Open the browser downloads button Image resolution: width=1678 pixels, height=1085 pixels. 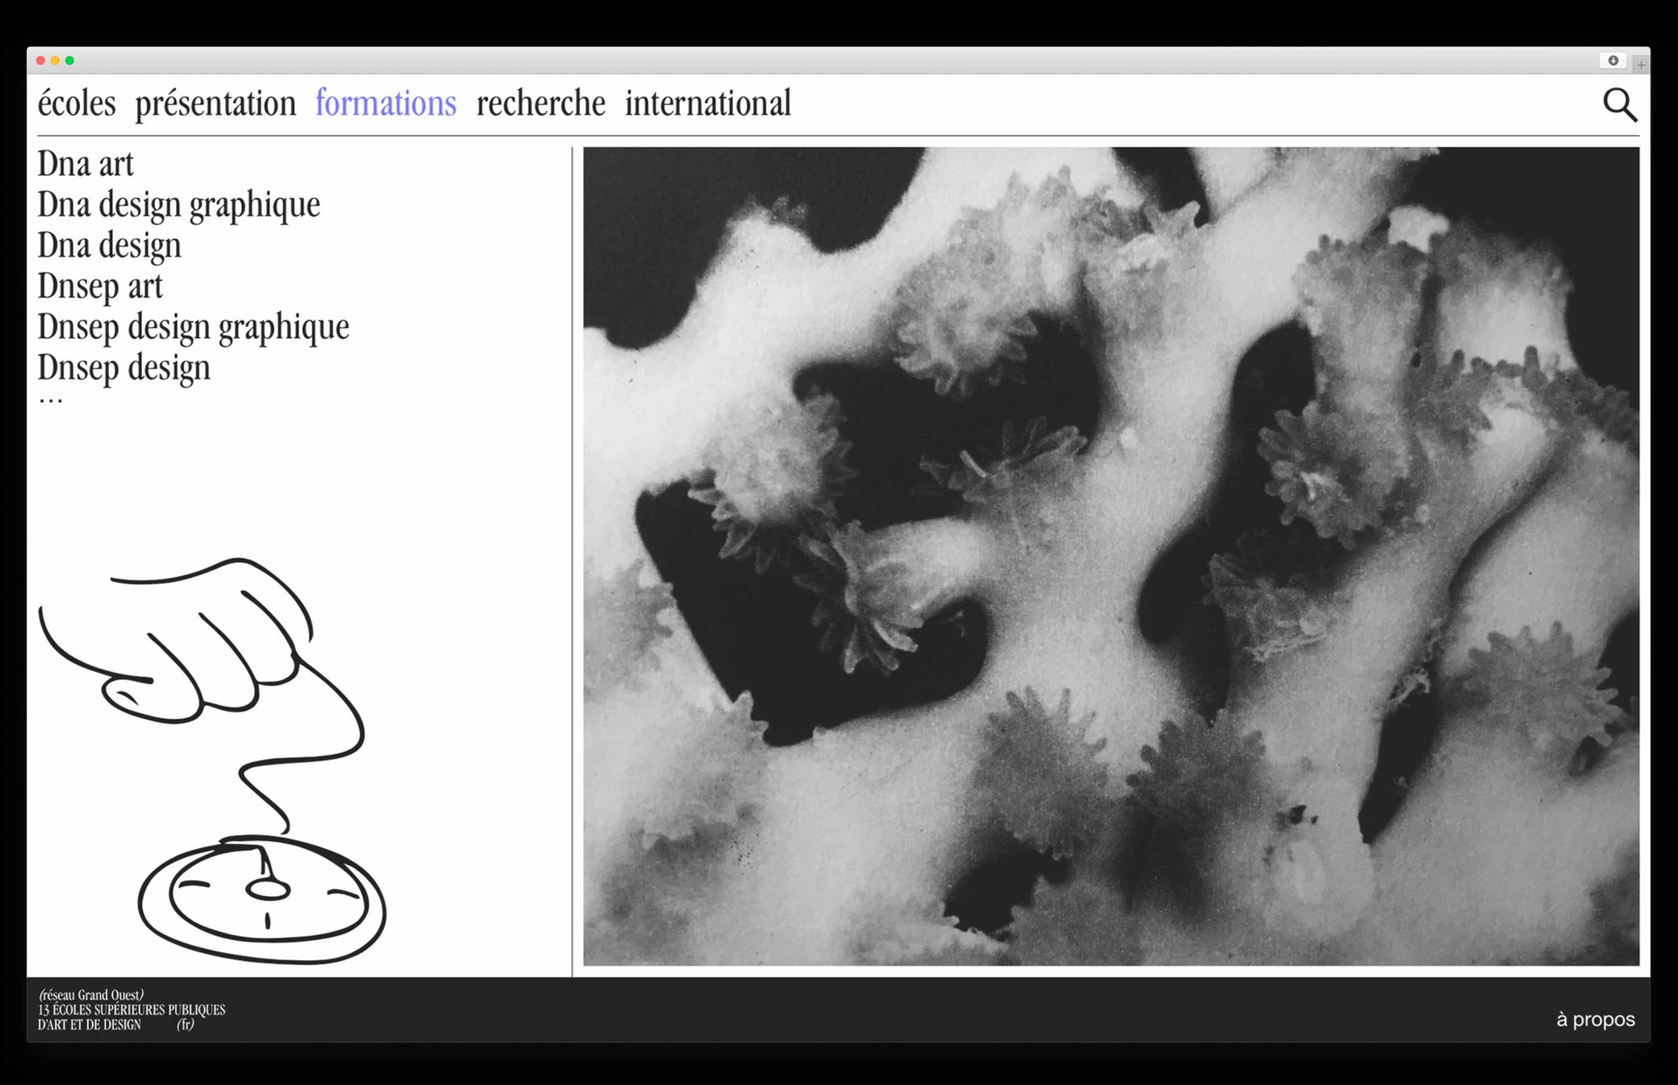[x=1613, y=60]
